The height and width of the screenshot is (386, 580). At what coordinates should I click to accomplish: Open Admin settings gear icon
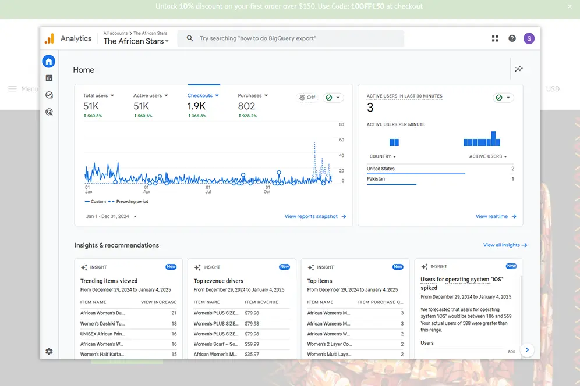[49, 351]
